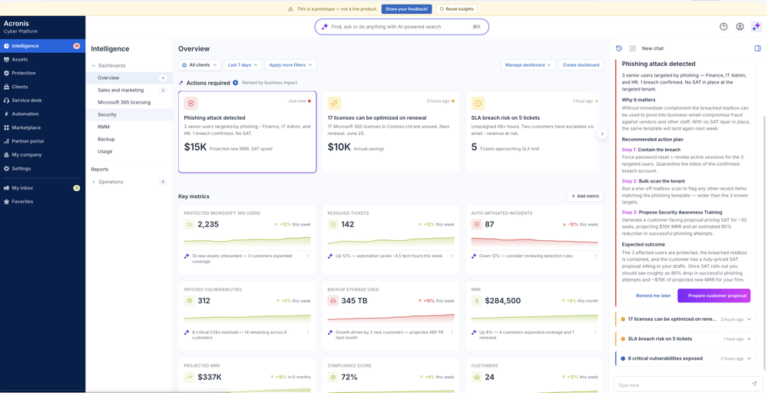Click the chat panel vertical scrollbar
This screenshot has height=393, width=768.
pyautogui.click(x=763, y=243)
